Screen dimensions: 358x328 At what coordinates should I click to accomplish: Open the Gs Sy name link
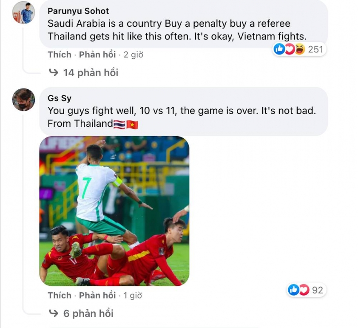(60, 98)
